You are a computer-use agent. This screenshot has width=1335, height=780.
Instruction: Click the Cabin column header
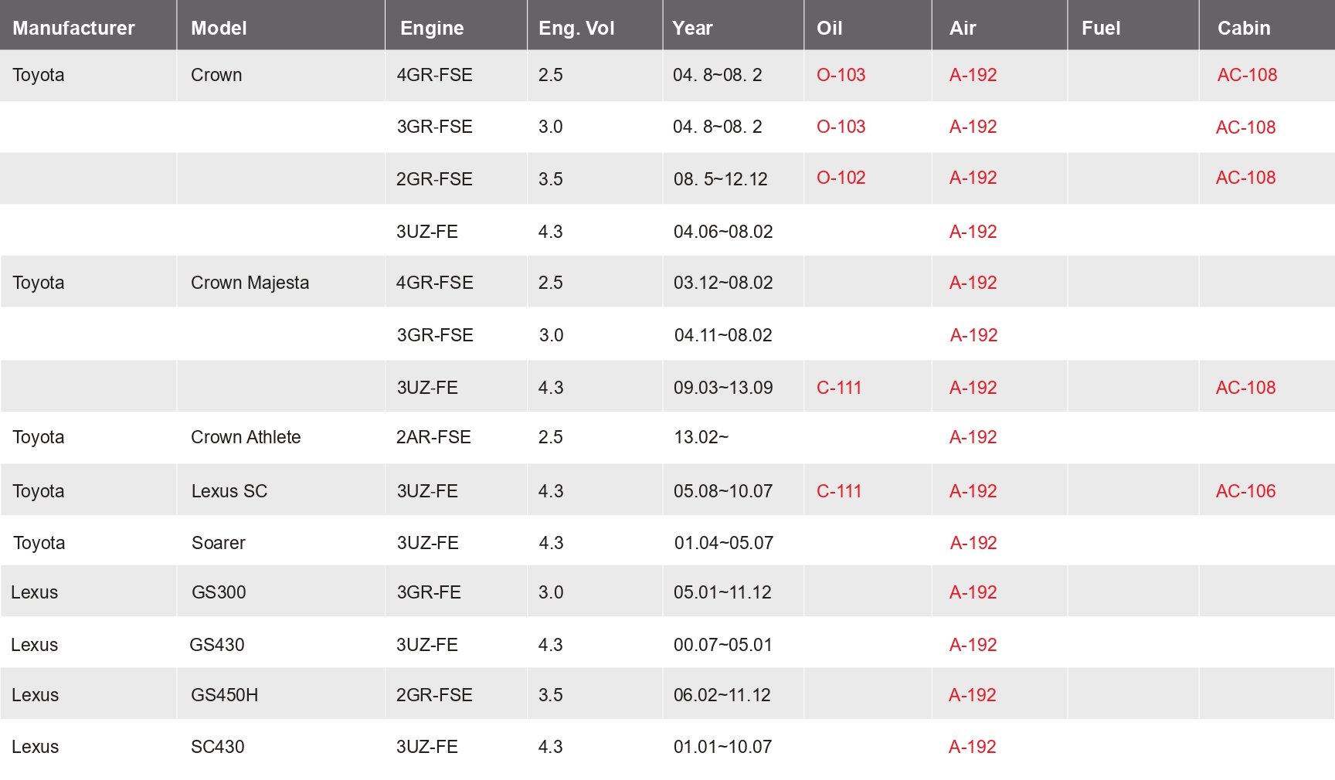pos(1244,28)
